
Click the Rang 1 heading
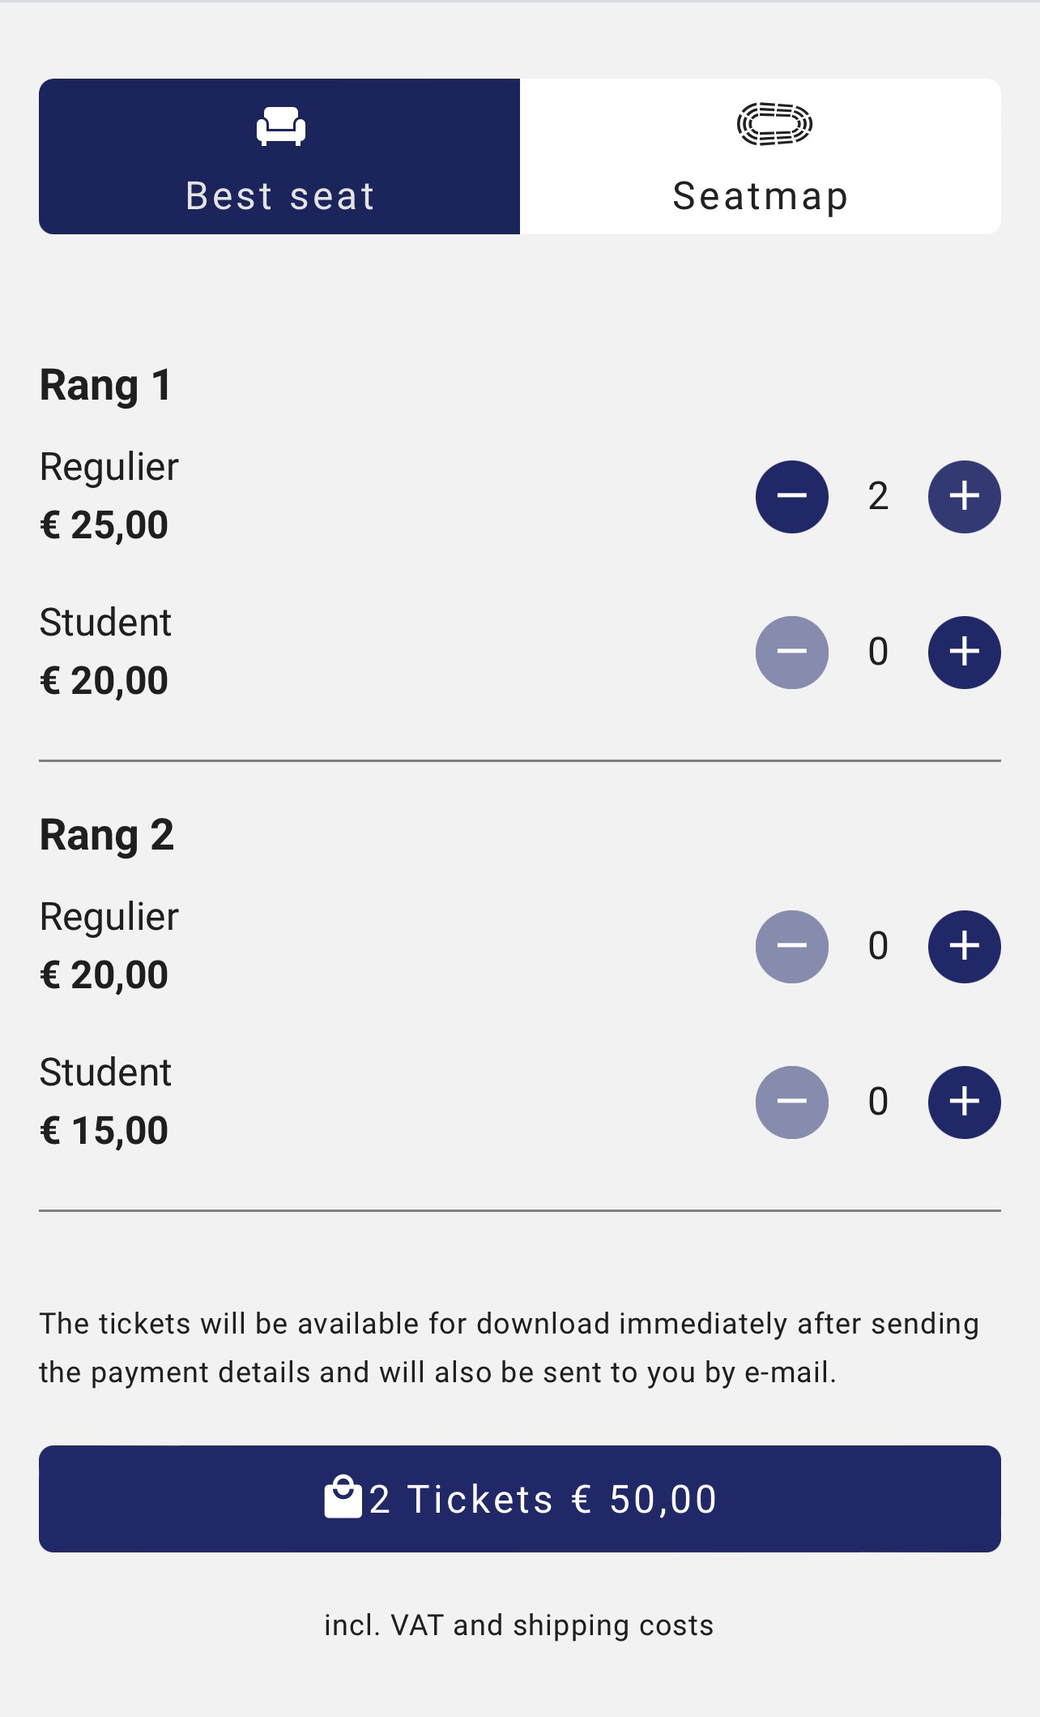pos(105,384)
